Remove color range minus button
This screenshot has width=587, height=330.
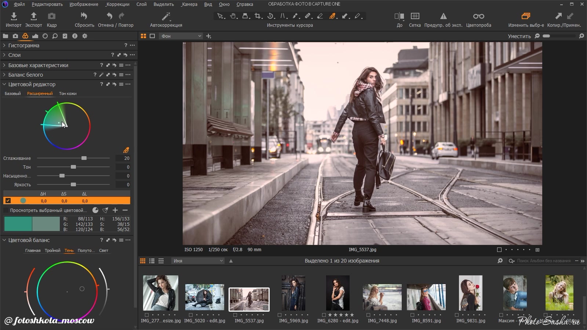(125, 210)
